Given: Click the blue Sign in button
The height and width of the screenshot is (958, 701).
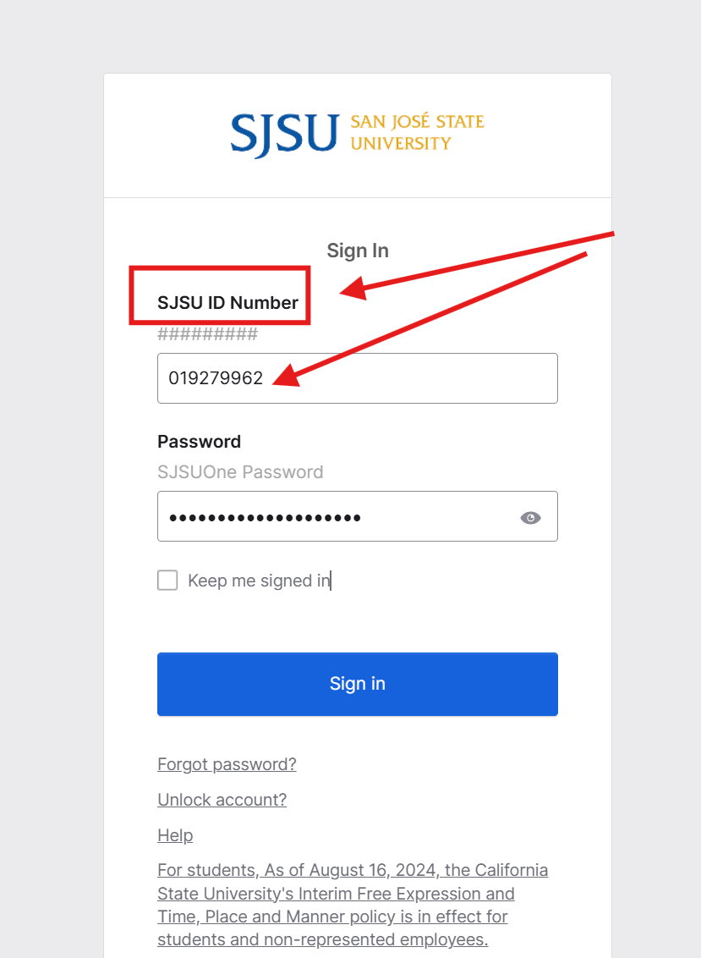Looking at the screenshot, I should pos(357,684).
